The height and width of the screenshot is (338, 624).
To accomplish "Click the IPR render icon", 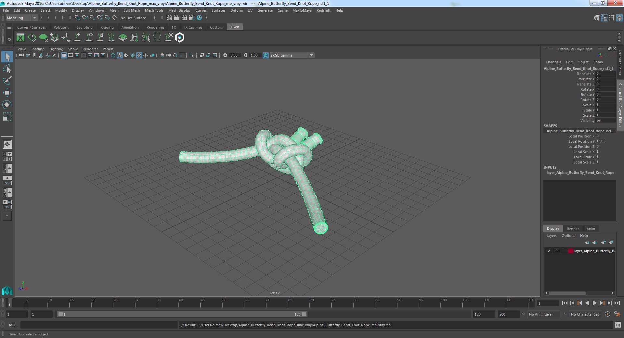I will [184, 18].
